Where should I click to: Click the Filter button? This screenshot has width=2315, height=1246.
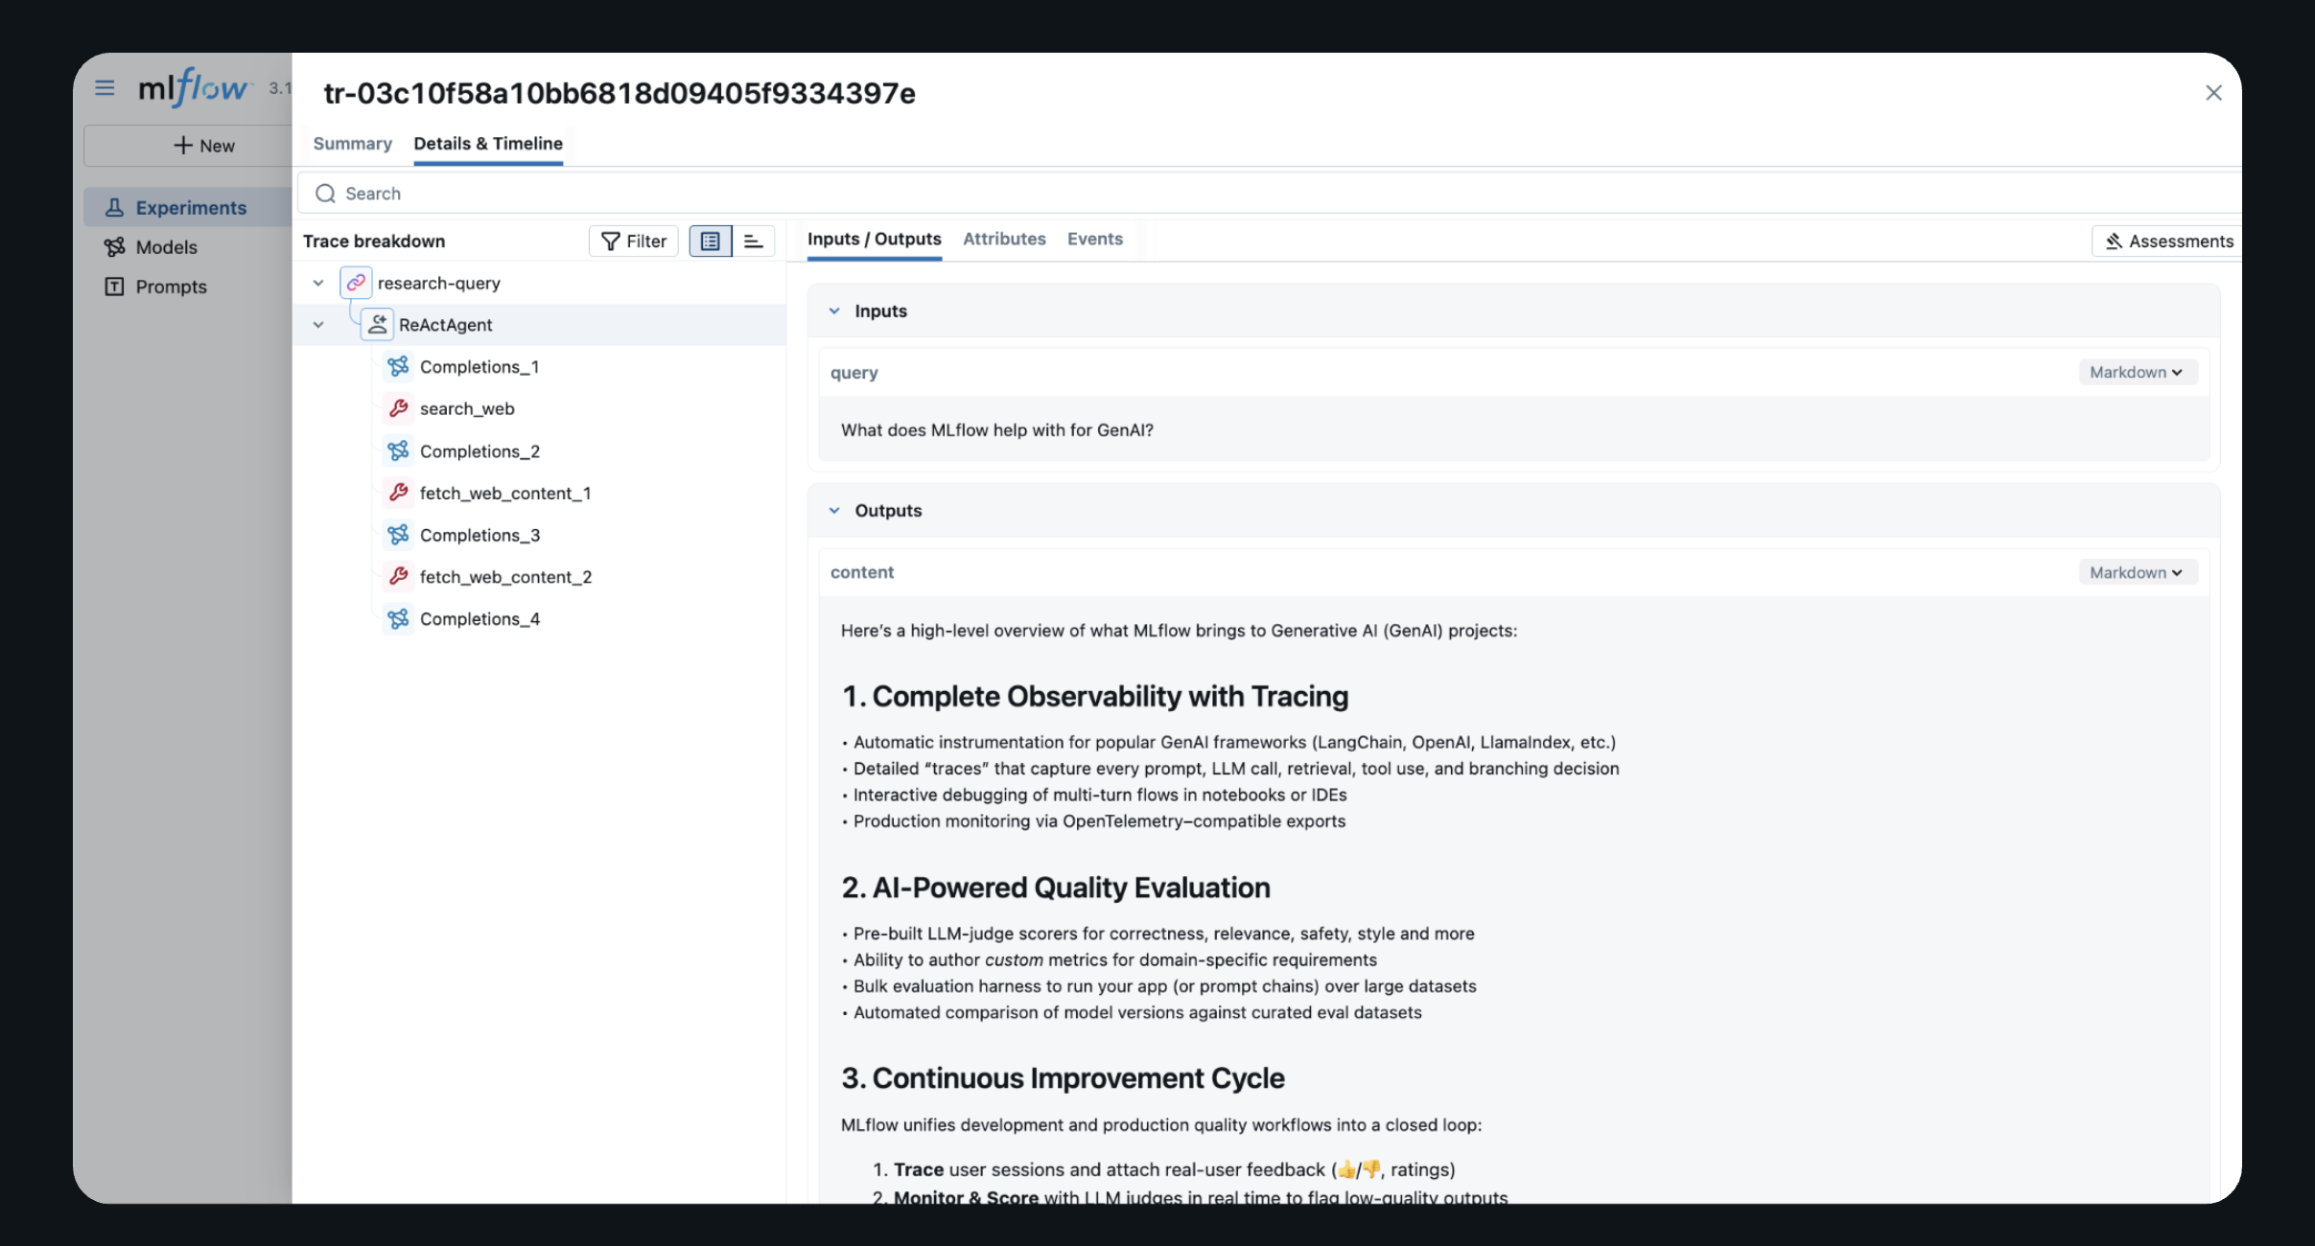point(633,242)
